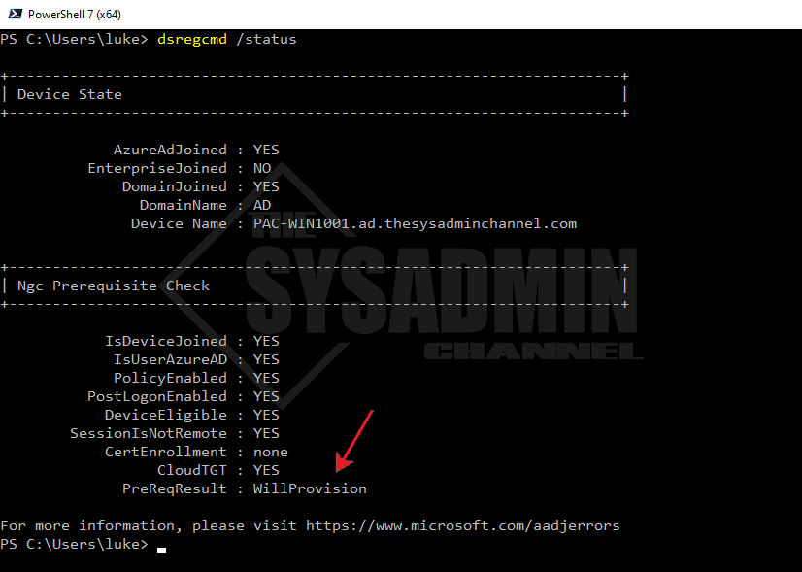The image size is (802, 572).
Task: Click the "PAC-WIN1001.ad.thesysadminchannel.com" device name
Action: [x=415, y=223]
